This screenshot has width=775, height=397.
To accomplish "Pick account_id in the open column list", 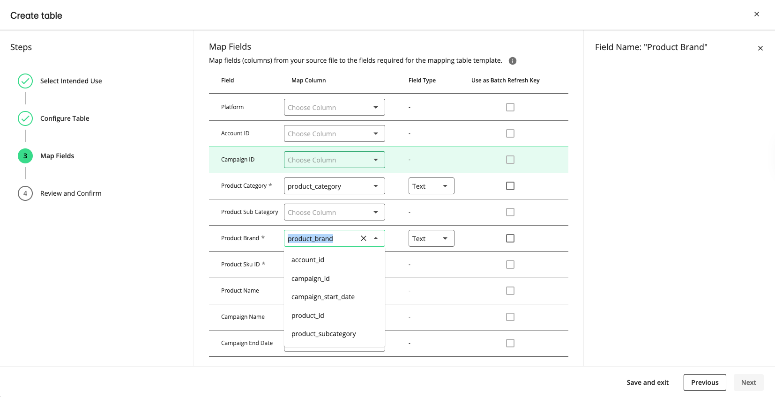I will click(x=308, y=260).
